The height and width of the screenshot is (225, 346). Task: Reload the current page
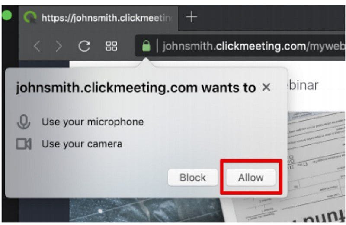tap(84, 46)
